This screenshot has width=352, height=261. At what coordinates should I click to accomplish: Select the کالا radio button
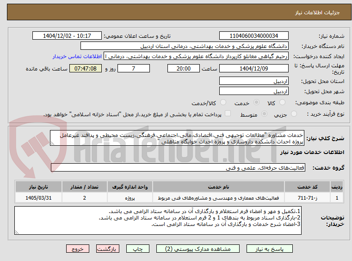pos(282,102)
